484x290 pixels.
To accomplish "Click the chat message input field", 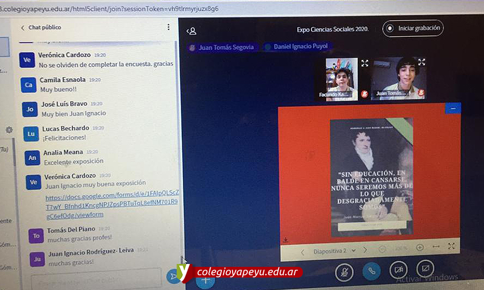I will click(x=96, y=278).
